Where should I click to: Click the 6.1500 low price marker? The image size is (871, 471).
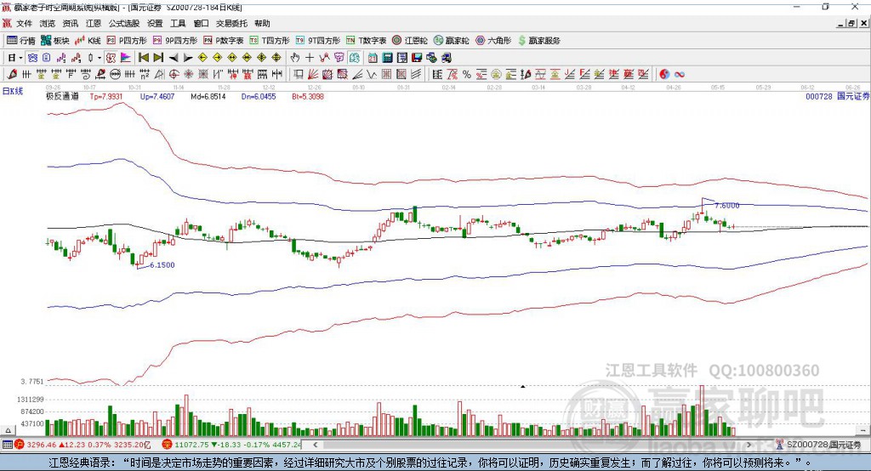pos(162,265)
